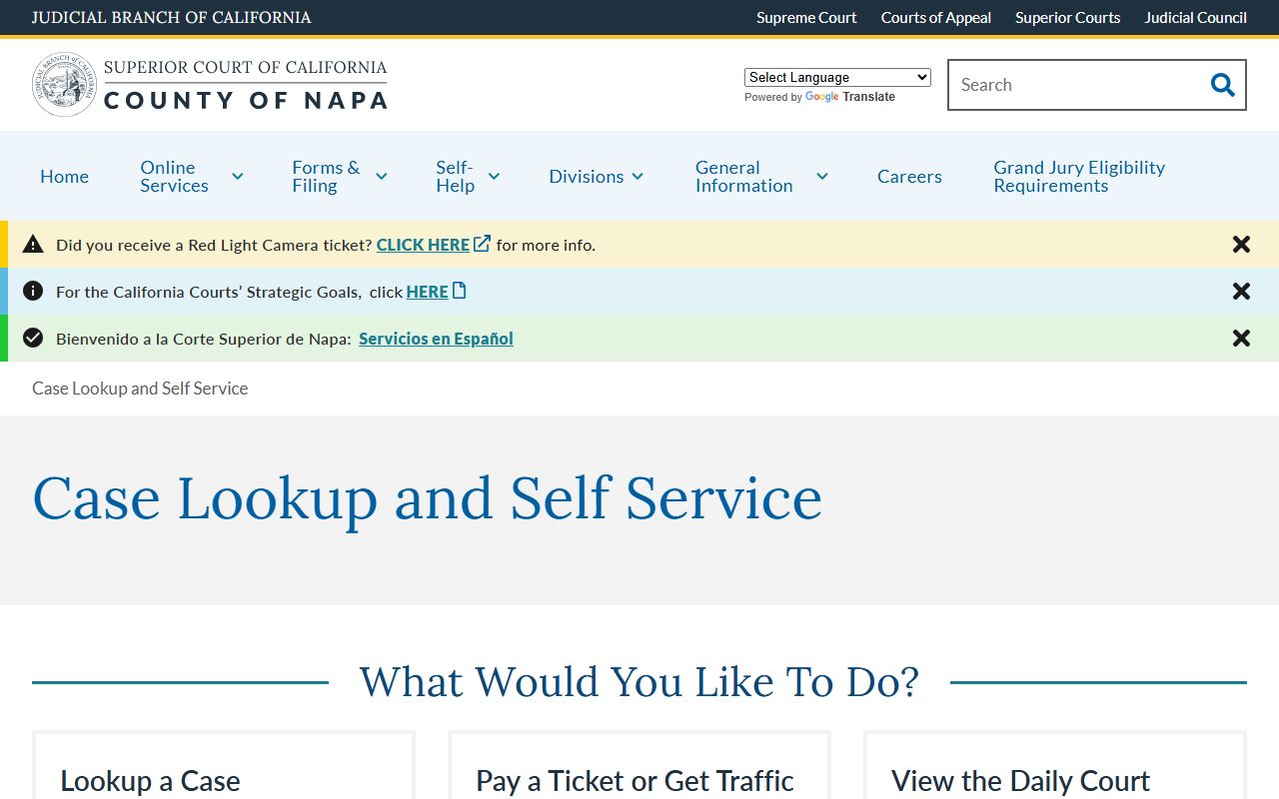1279x799 pixels.
Task: Click the CLICK HERE red light link
Action: tap(423, 245)
